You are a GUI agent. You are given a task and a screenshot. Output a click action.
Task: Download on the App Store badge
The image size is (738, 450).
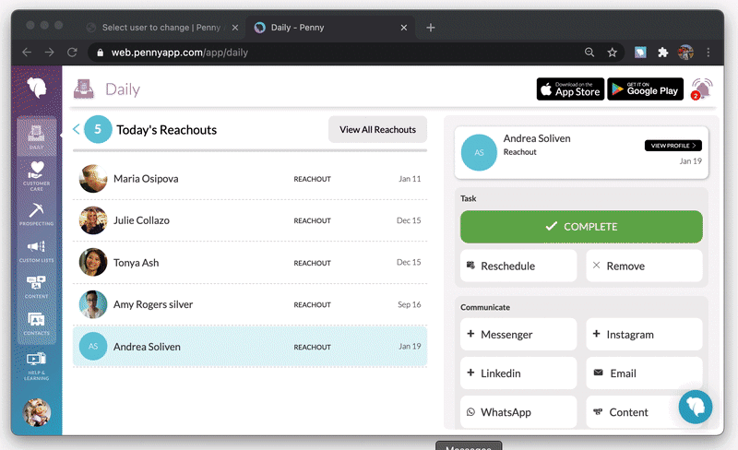point(570,89)
